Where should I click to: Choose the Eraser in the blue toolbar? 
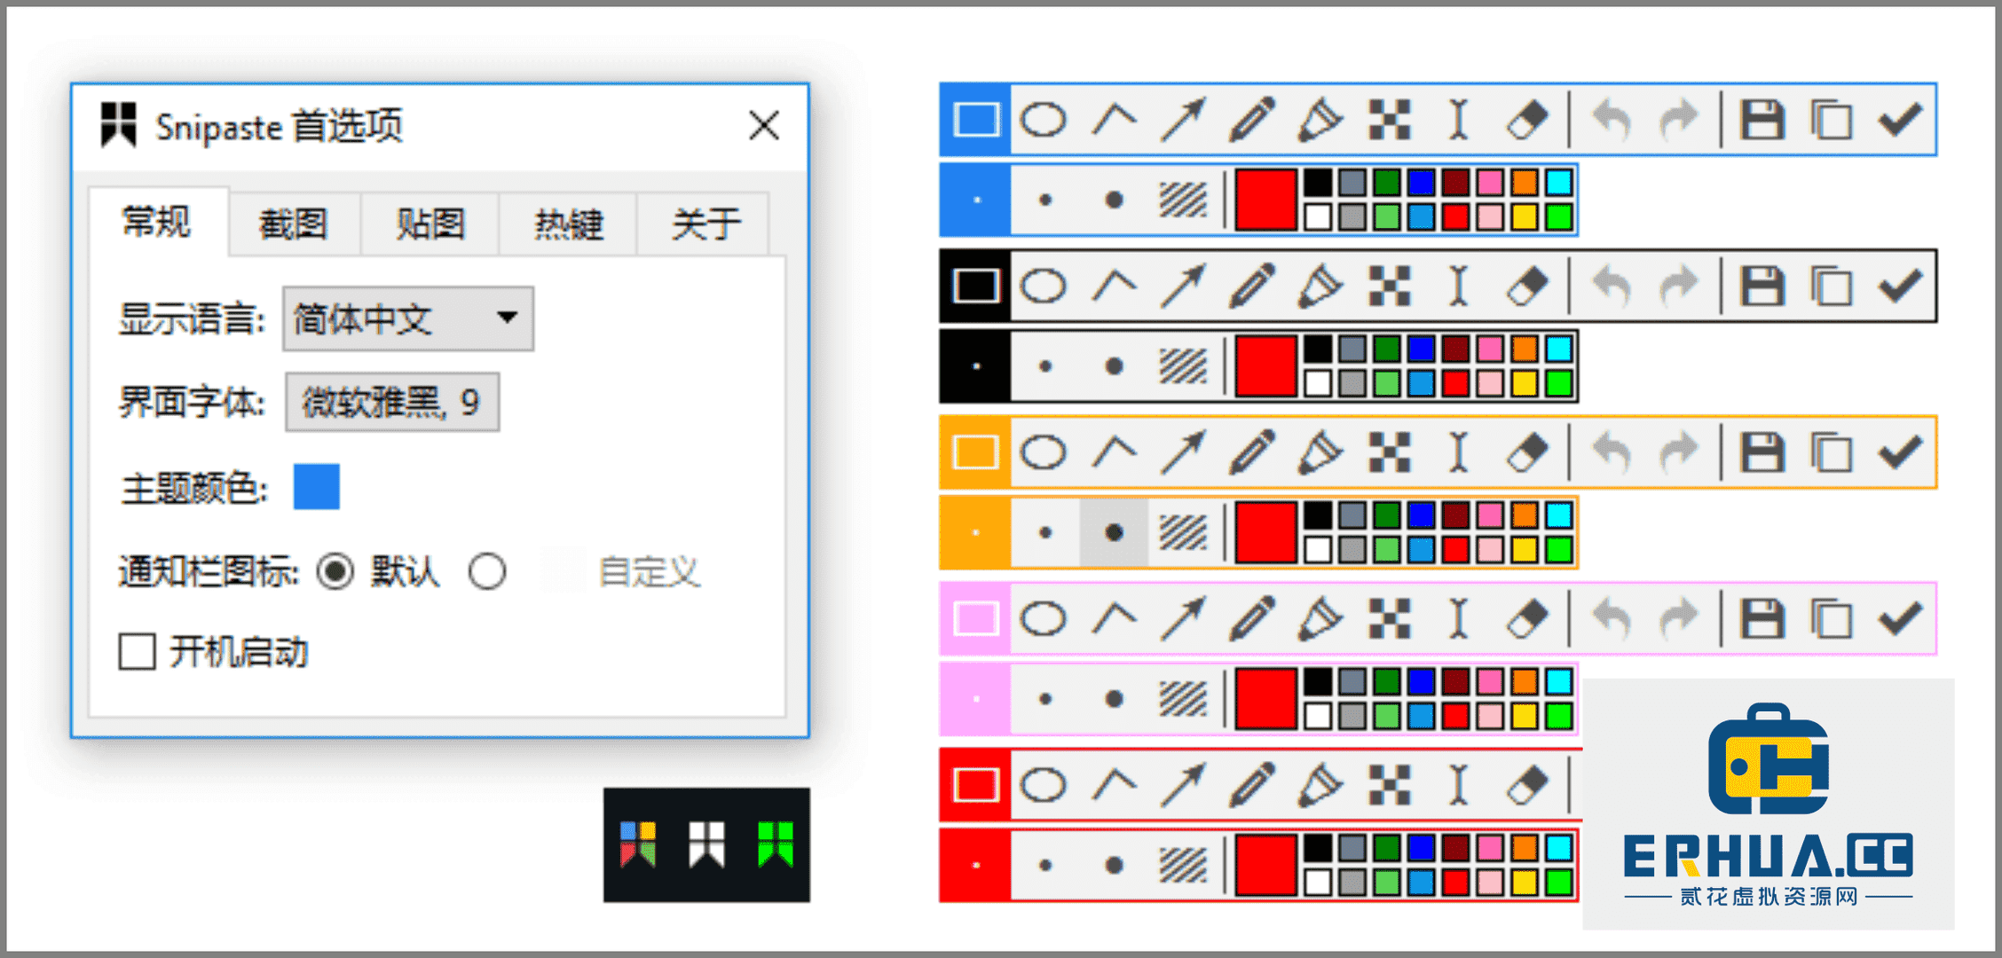pos(1527,120)
